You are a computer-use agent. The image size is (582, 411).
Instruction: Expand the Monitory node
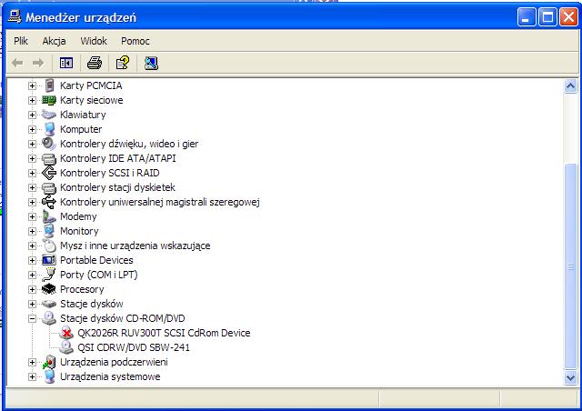pos(33,231)
